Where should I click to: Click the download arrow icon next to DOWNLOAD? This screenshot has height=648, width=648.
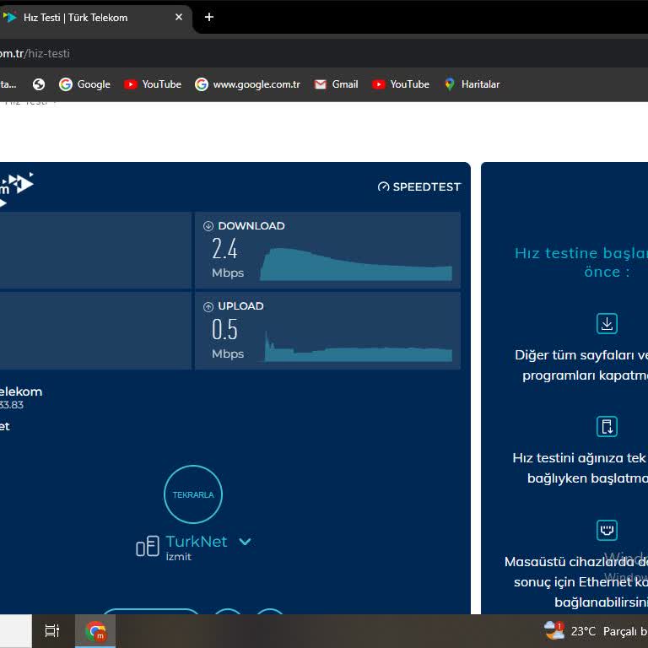click(x=208, y=226)
